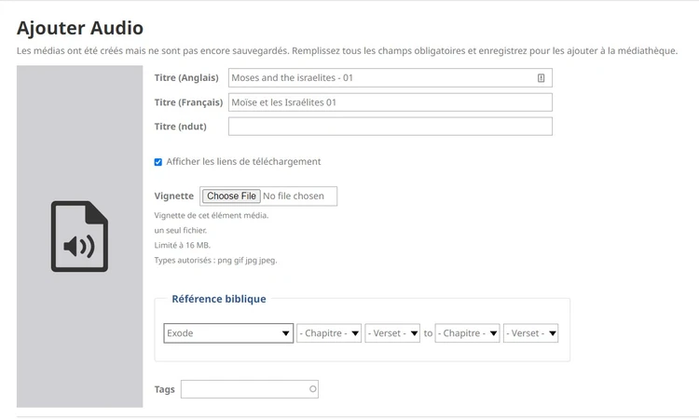Click the 'Titre (Français)' label
The height and width of the screenshot is (419, 699).
(x=188, y=102)
